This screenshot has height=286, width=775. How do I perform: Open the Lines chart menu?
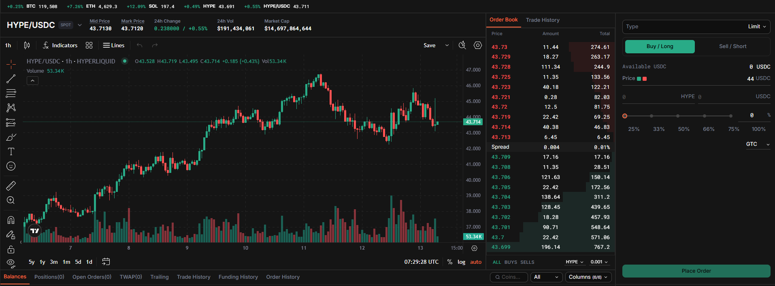click(114, 45)
